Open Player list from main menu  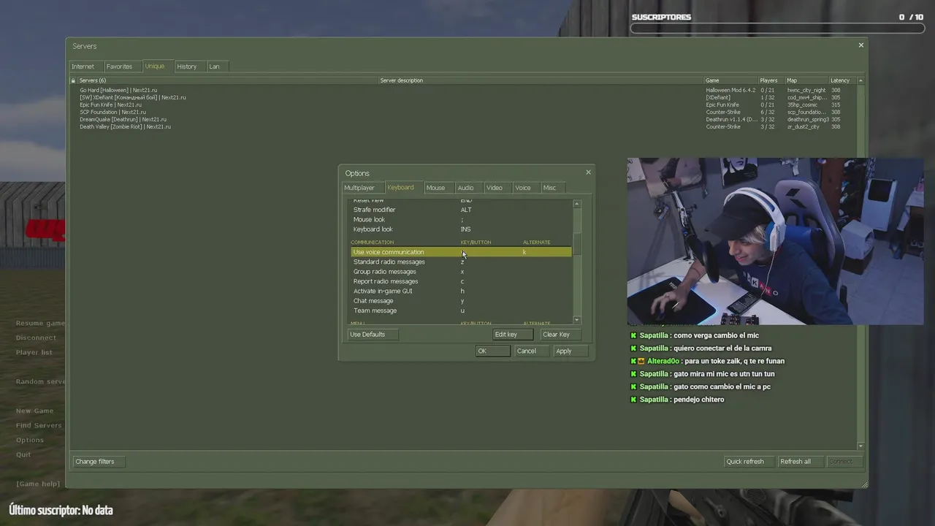[x=34, y=352]
